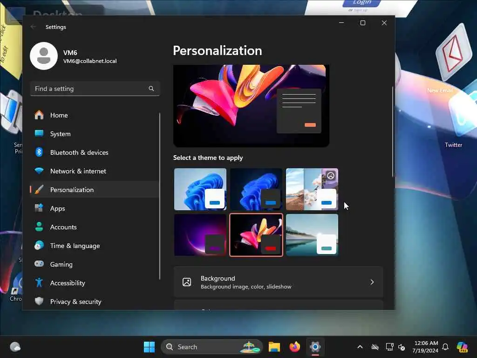This screenshot has width=477, height=358.
Task: Show hidden tray icons chevron
Action: click(360, 347)
